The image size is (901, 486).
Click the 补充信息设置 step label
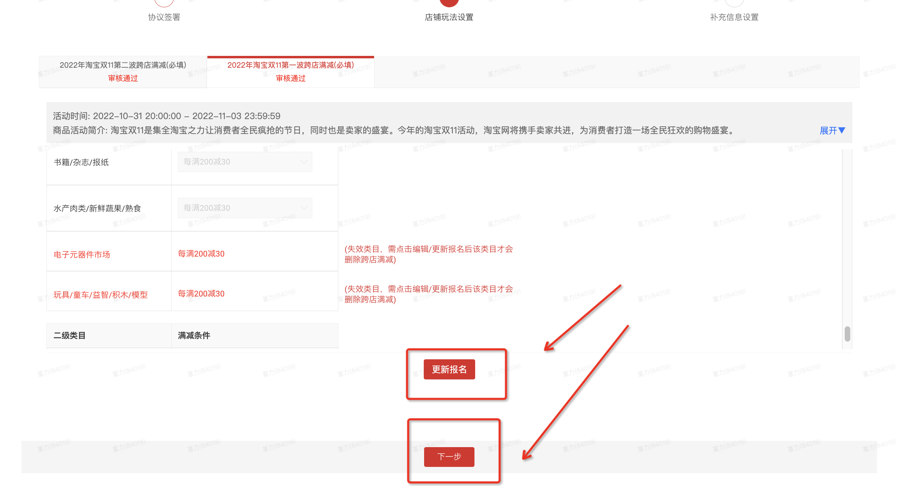click(734, 17)
